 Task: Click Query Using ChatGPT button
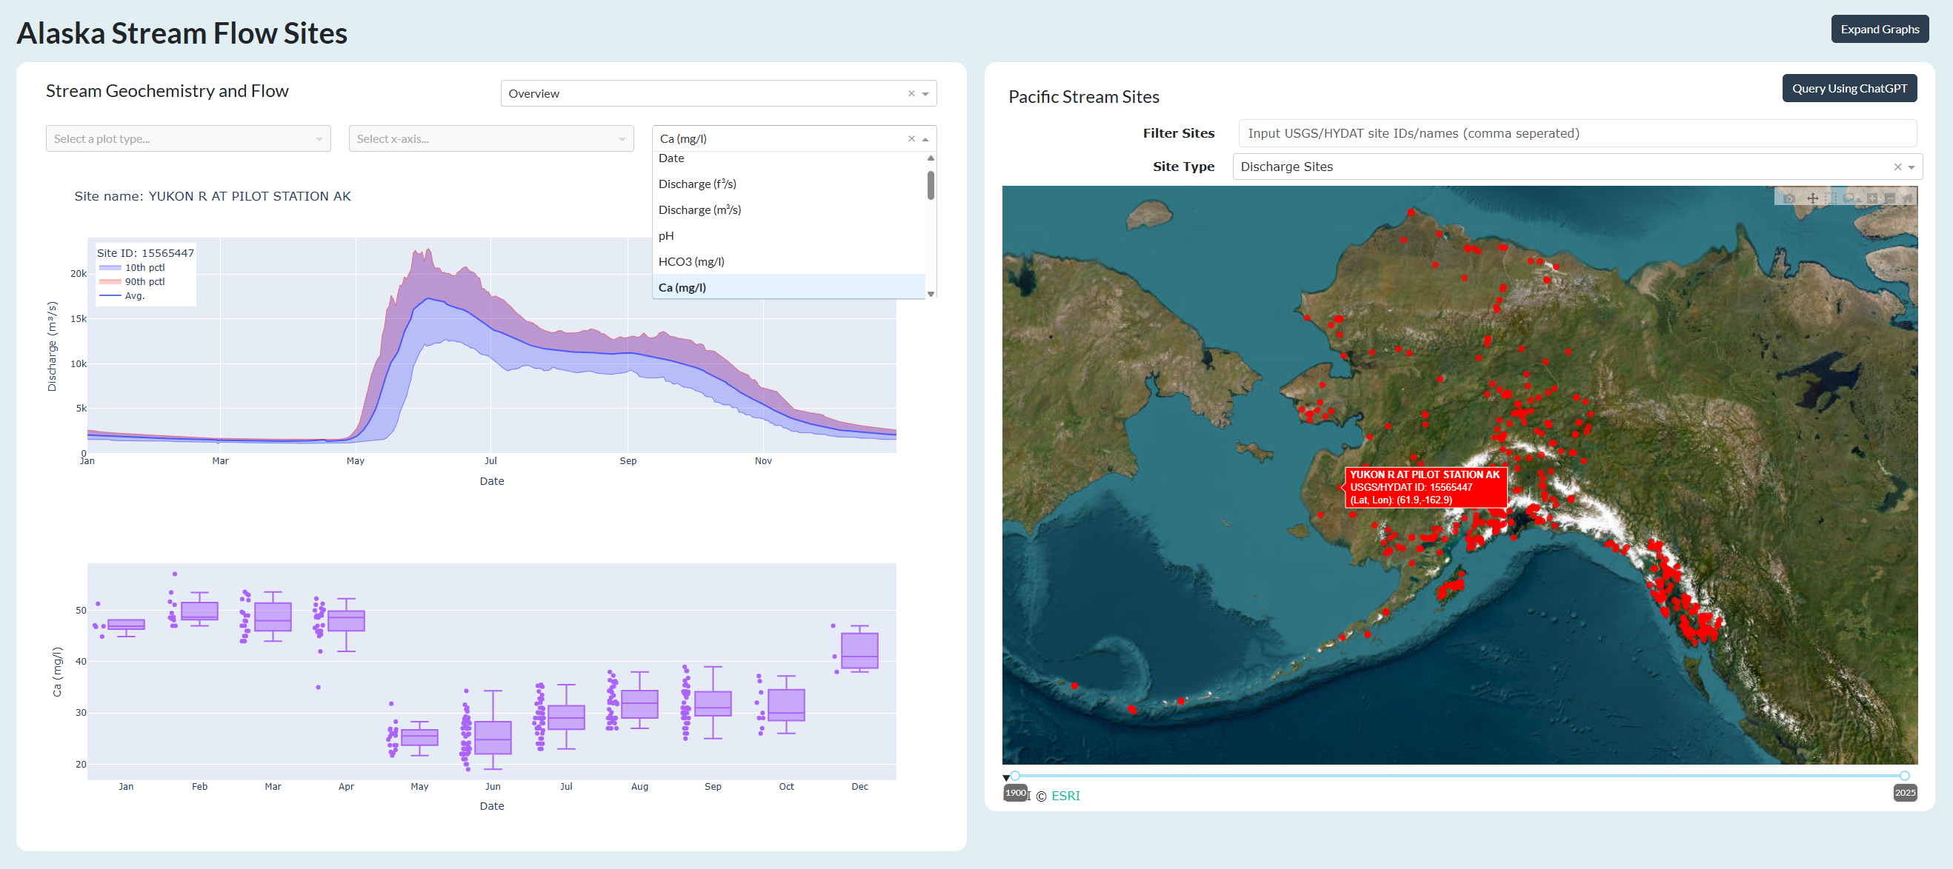click(x=1849, y=89)
